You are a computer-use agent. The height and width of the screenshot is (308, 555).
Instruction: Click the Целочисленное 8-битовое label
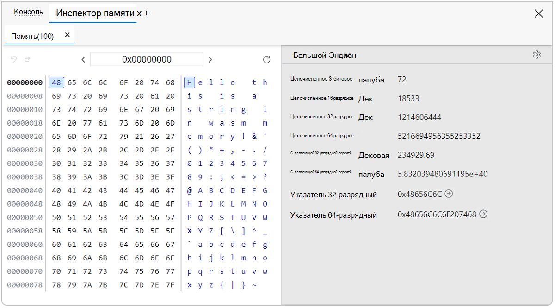click(321, 79)
